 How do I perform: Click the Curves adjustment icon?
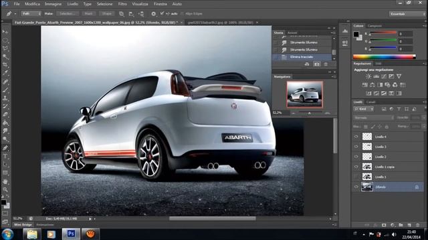point(384,77)
